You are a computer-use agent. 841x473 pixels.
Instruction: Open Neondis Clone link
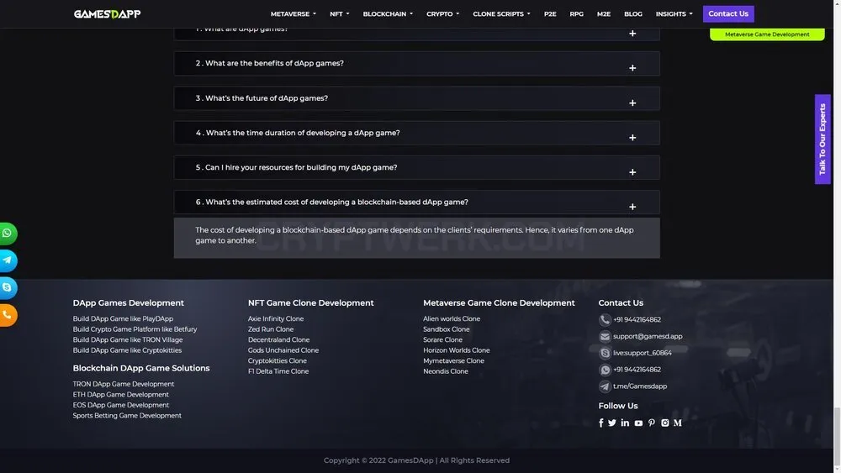pyautogui.click(x=446, y=371)
